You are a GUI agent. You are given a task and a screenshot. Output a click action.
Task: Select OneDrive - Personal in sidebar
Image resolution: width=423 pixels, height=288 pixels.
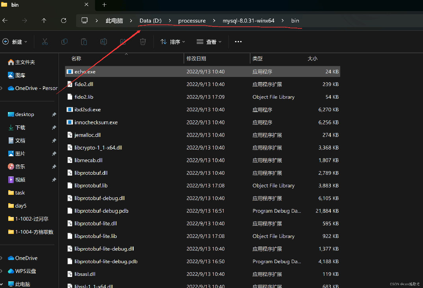(33, 88)
